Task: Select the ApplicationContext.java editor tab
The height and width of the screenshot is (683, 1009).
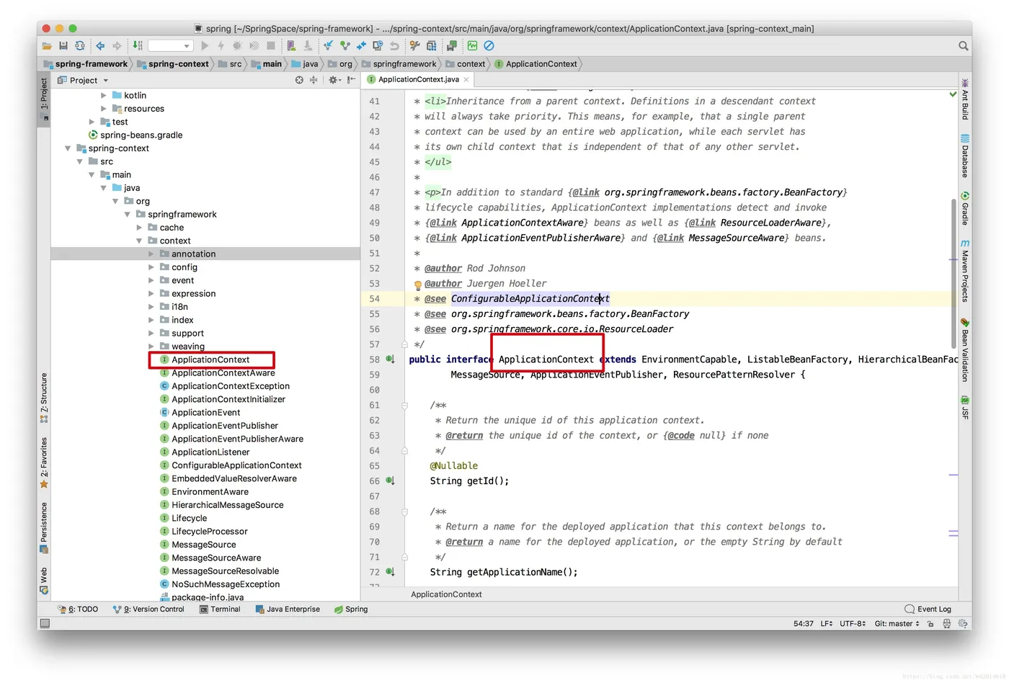Action: [x=418, y=79]
